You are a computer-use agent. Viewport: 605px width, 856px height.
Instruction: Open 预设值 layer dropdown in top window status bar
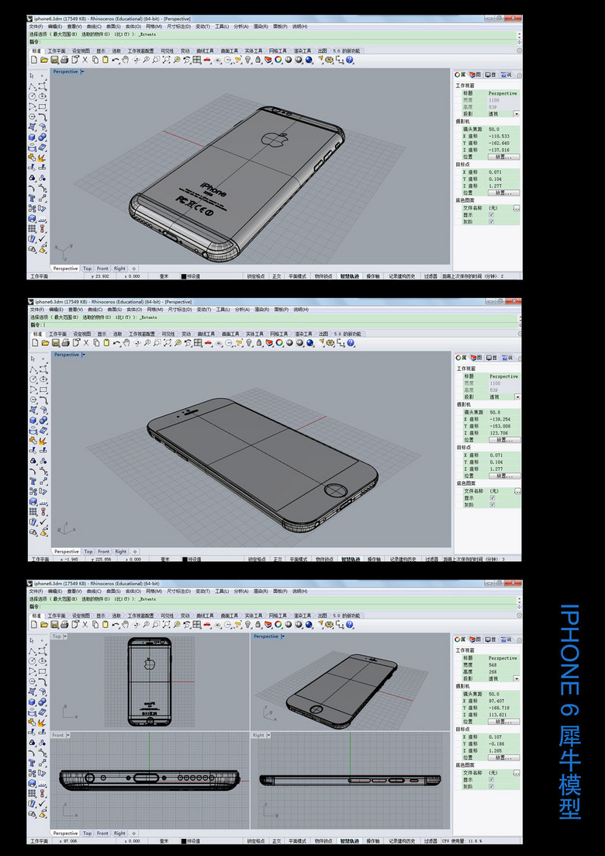[x=194, y=276]
